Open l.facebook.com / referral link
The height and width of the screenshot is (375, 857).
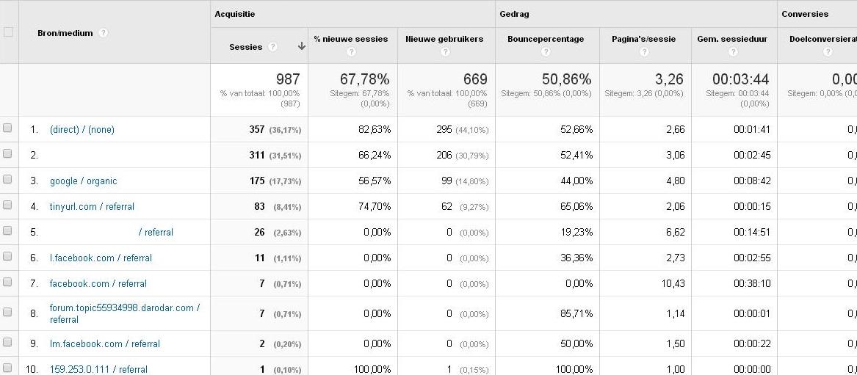point(101,258)
